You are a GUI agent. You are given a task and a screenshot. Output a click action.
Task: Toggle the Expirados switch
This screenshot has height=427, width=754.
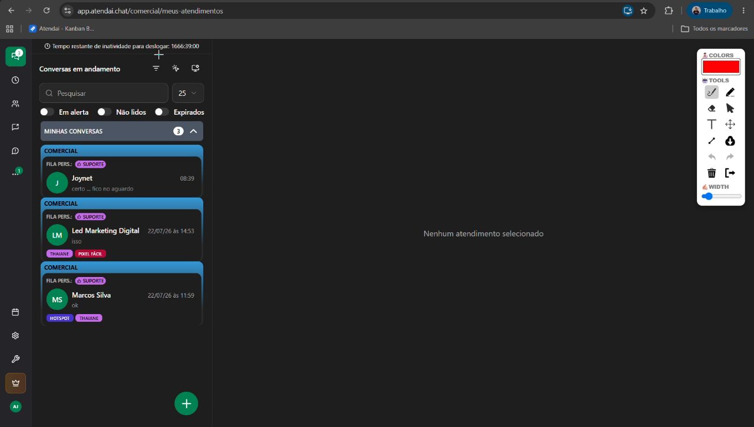pyautogui.click(x=162, y=112)
